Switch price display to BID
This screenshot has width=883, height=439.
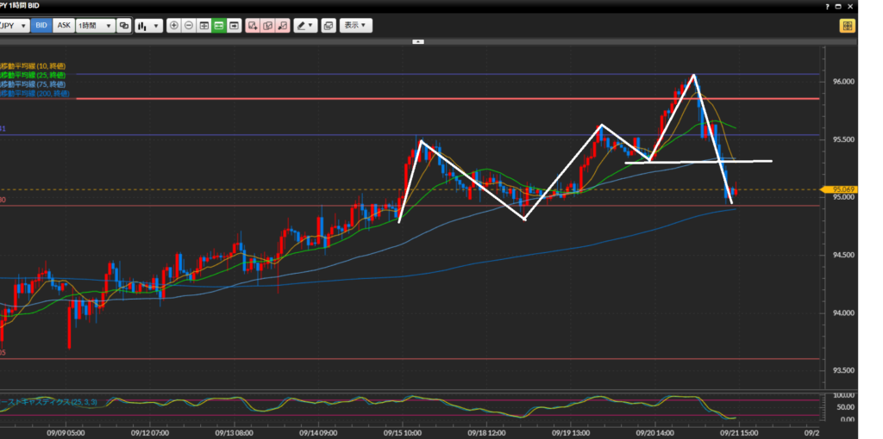pos(41,26)
